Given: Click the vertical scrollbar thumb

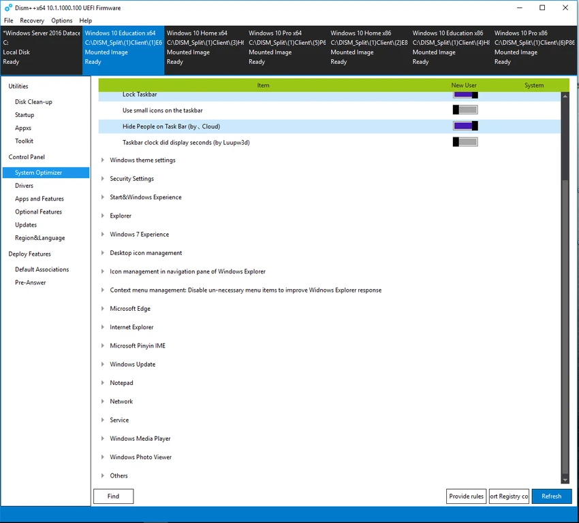Looking at the screenshot, I should click(x=565, y=327).
